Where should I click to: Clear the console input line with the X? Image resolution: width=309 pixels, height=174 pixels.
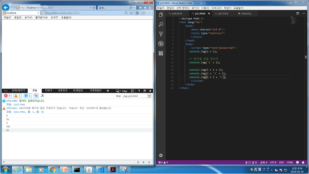tap(138, 162)
